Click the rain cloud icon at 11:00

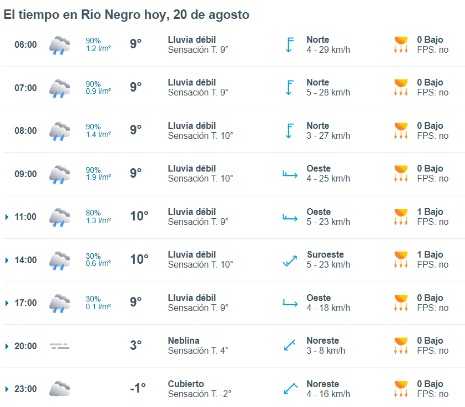pos(59,217)
